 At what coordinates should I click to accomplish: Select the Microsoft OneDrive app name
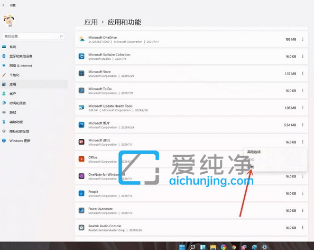coord(103,38)
